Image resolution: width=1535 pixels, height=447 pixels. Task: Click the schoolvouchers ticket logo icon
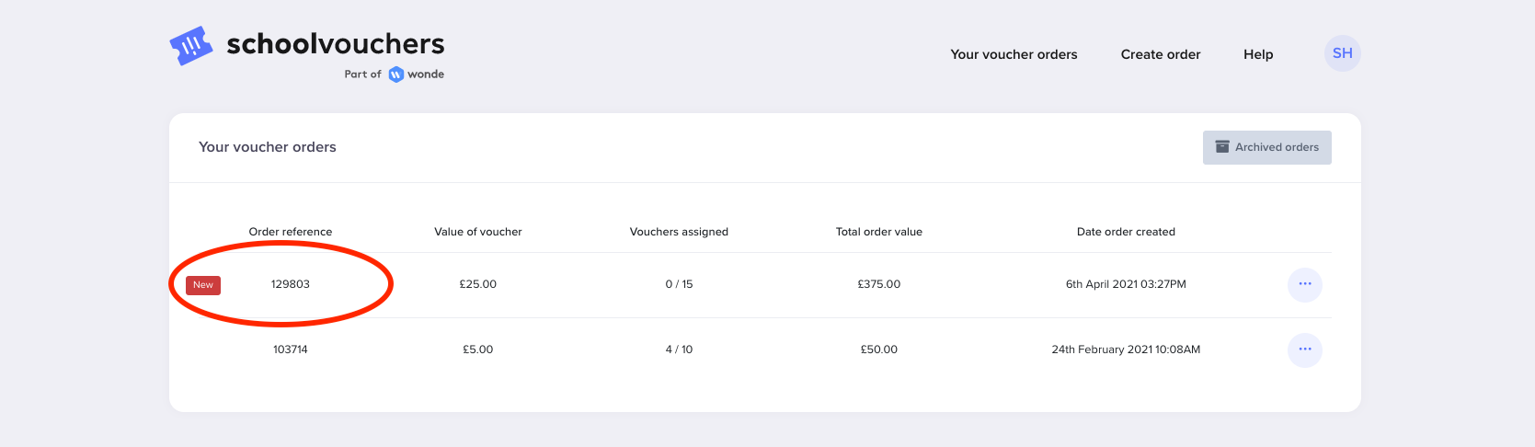[x=191, y=45]
